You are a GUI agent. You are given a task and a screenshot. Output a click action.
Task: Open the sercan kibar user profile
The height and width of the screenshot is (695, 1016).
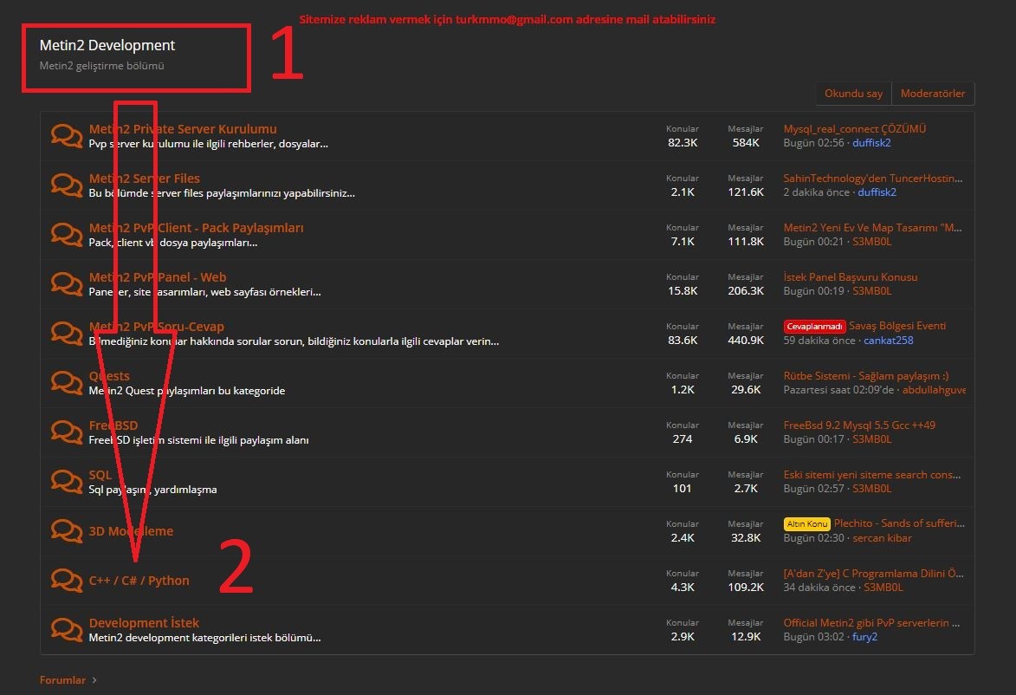click(882, 538)
